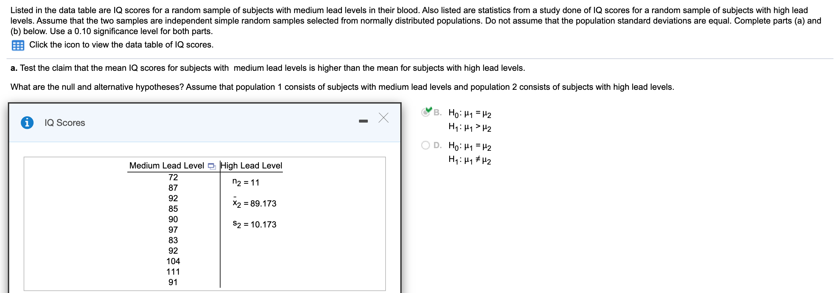Click the text 'Click the icon to view the data table'

pyautogui.click(x=121, y=45)
